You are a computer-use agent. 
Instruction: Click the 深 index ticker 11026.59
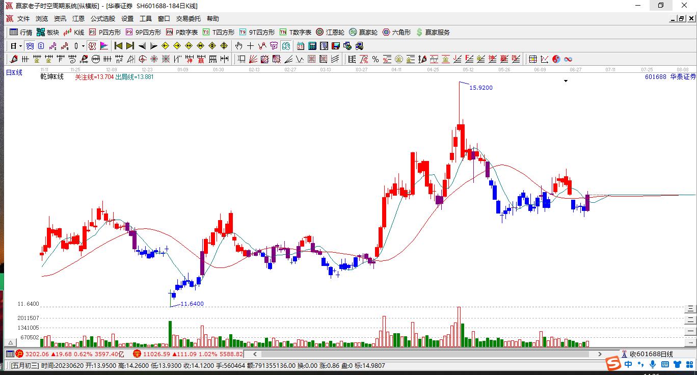pos(189,354)
